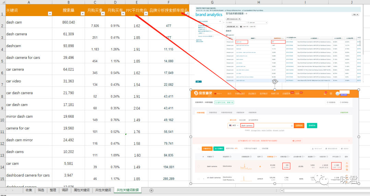Click purchase rate cell 1.26%

point(115,46)
